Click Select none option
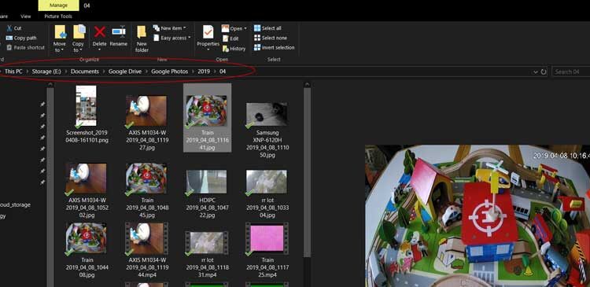The width and height of the screenshot is (590, 287). [x=271, y=38]
